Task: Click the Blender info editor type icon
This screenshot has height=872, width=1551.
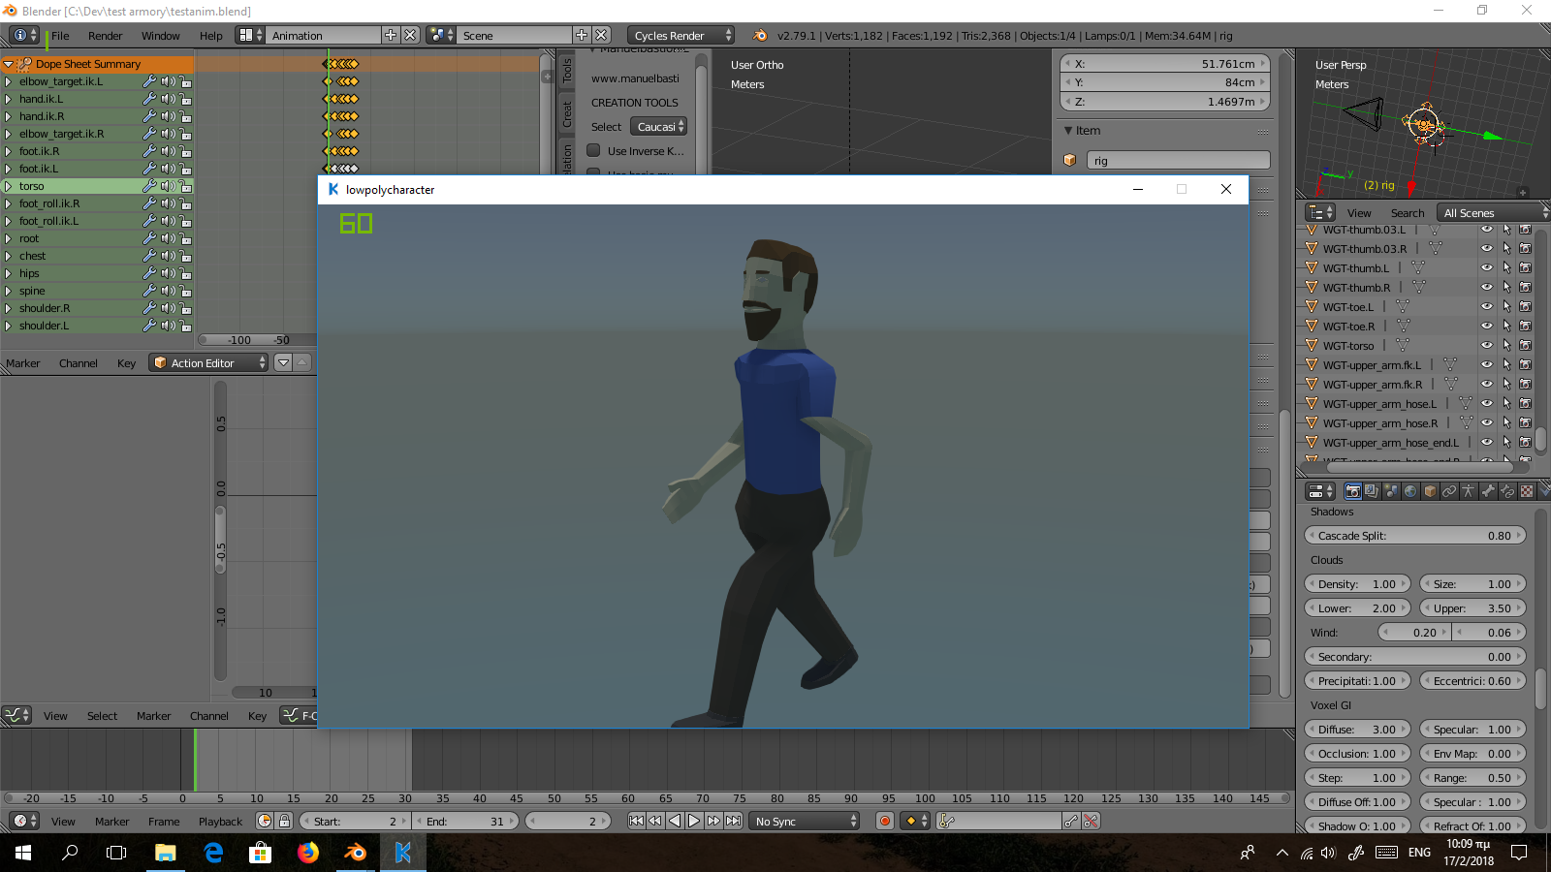Action: (24, 35)
